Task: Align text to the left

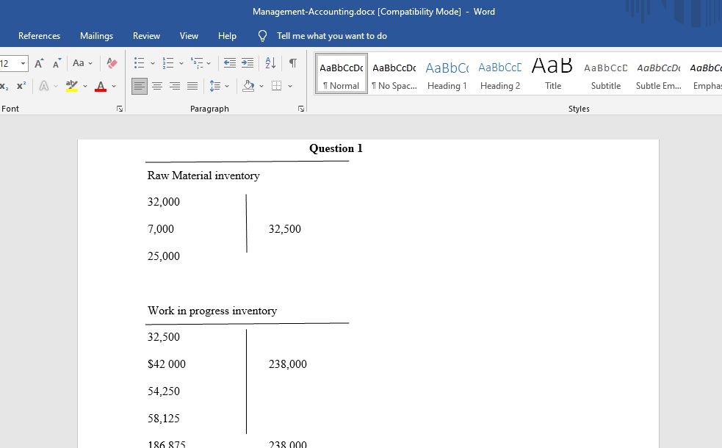Action: pos(139,86)
